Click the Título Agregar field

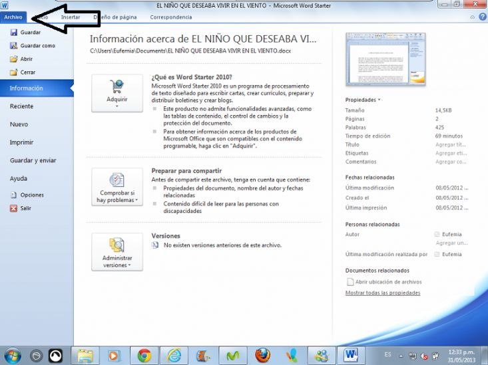(451, 144)
